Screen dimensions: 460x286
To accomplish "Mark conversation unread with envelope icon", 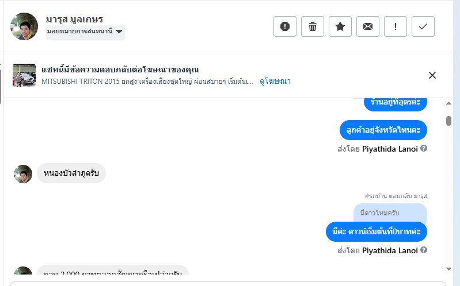I will pos(368,26).
